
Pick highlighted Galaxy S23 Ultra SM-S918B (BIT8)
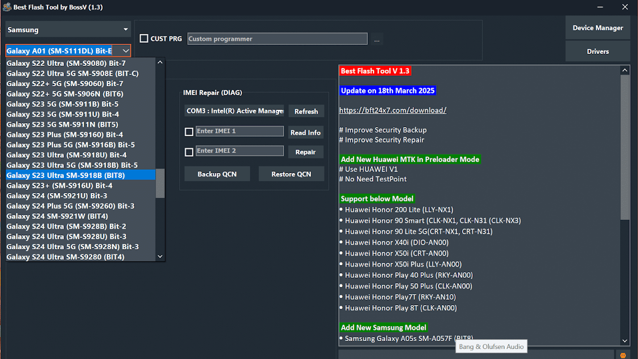[81, 175]
